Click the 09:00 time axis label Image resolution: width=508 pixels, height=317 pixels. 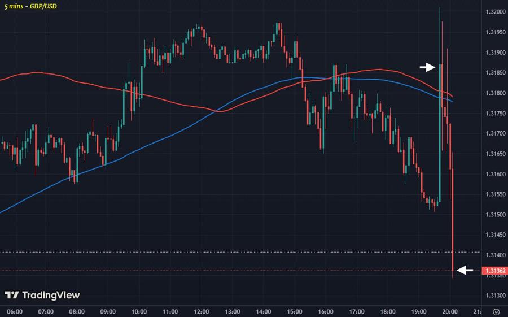point(108,312)
